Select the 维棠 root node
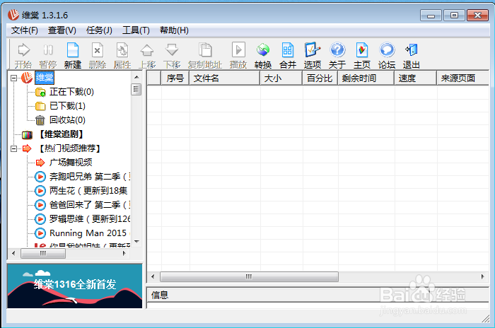This screenshot has width=495, height=328. 45,78
